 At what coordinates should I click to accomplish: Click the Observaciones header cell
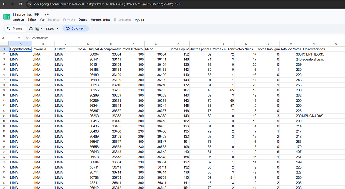(314, 49)
